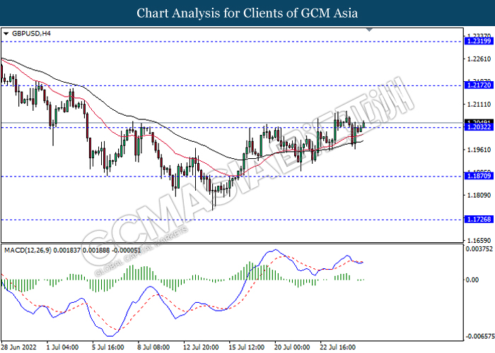
Task: Click the -0.006575 MACD scale value
Action: click(480, 337)
